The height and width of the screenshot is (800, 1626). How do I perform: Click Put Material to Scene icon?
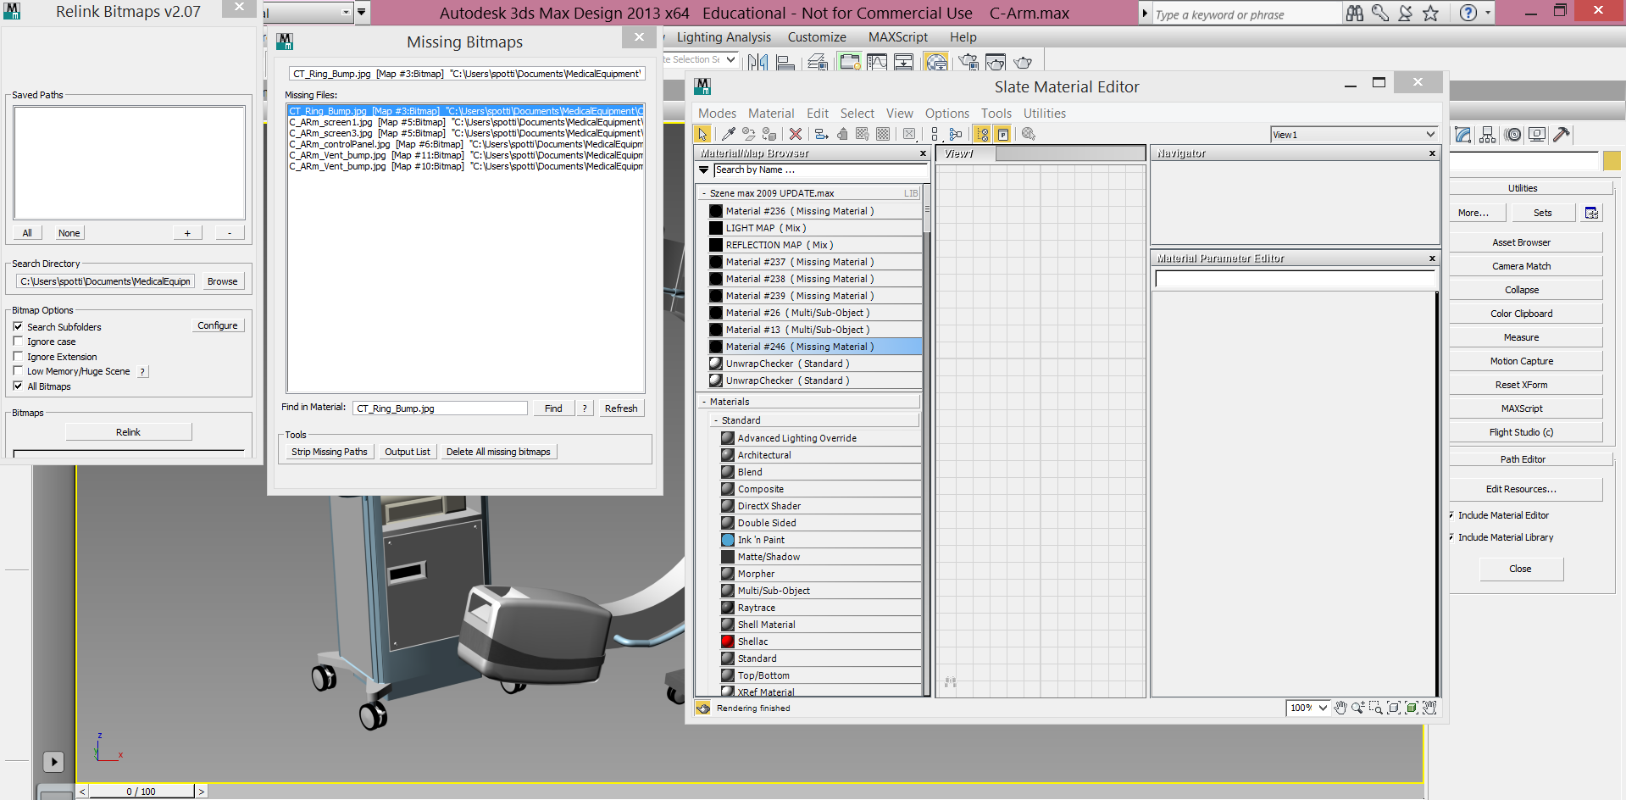(x=748, y=134)
